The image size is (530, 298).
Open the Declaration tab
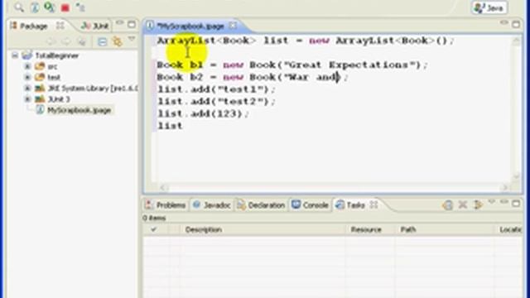pos(261,205)
